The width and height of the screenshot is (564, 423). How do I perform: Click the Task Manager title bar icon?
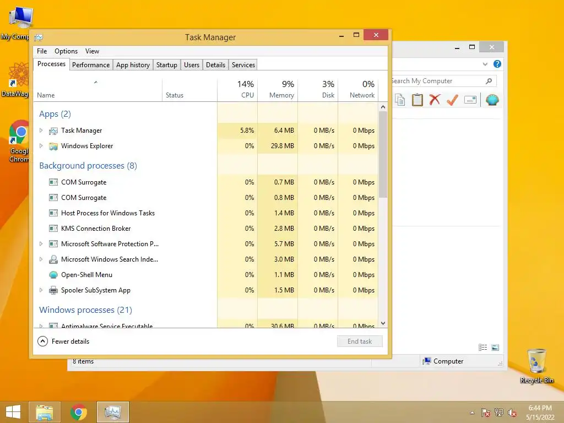[x=39, y=37]
